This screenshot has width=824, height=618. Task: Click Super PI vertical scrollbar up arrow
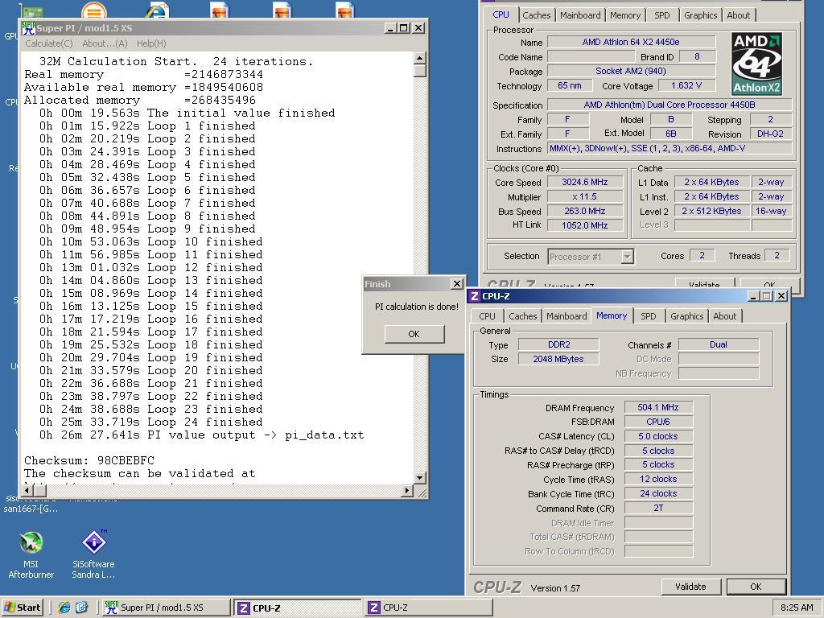click(419, 57)
